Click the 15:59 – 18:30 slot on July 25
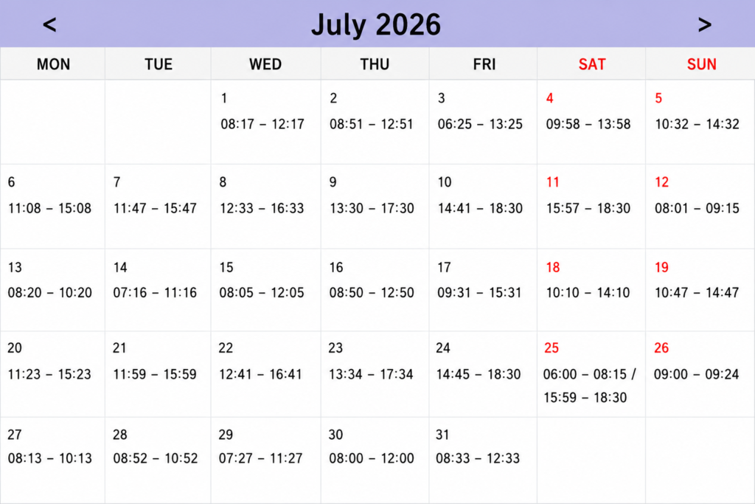This screenshot has height=504, width=755. (x=585, y=398)
